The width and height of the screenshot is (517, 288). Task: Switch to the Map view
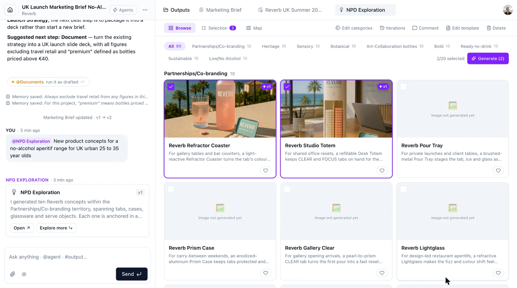click(254, 28)
